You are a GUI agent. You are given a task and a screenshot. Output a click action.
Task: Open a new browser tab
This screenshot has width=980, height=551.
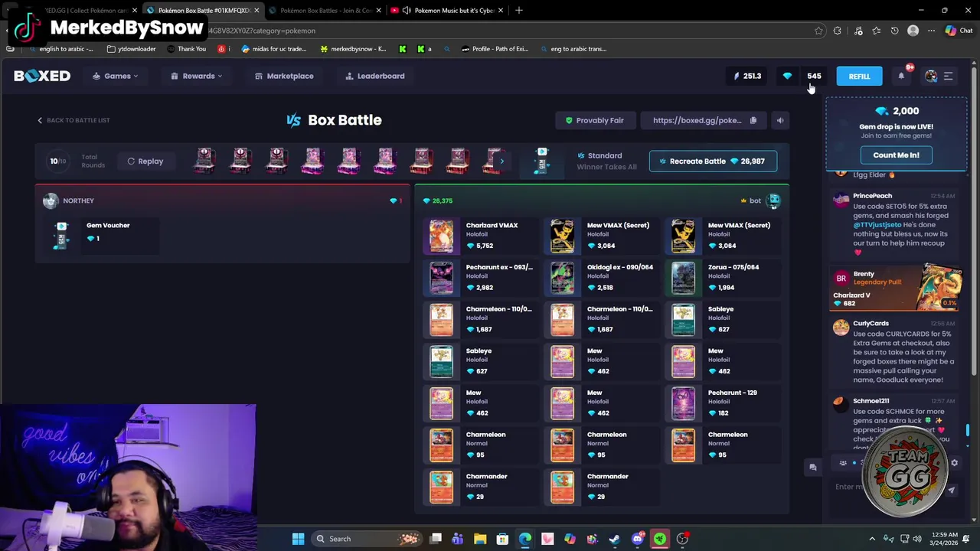coord(518,11)
